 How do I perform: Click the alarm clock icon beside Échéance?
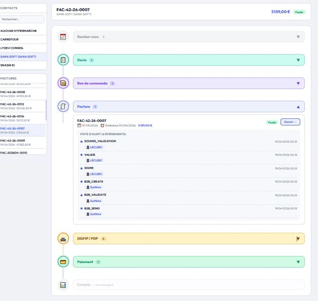tap(103, 125)
